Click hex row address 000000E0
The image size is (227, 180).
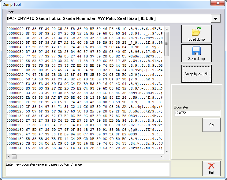pyautogui.click(x=15, y=93)
